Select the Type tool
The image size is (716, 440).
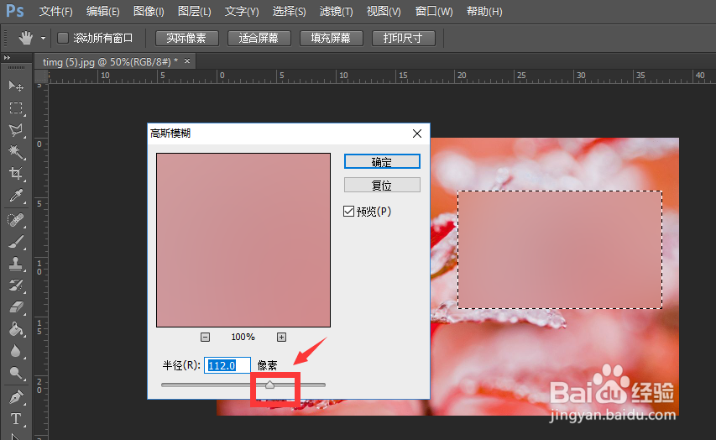pos(16,418)
